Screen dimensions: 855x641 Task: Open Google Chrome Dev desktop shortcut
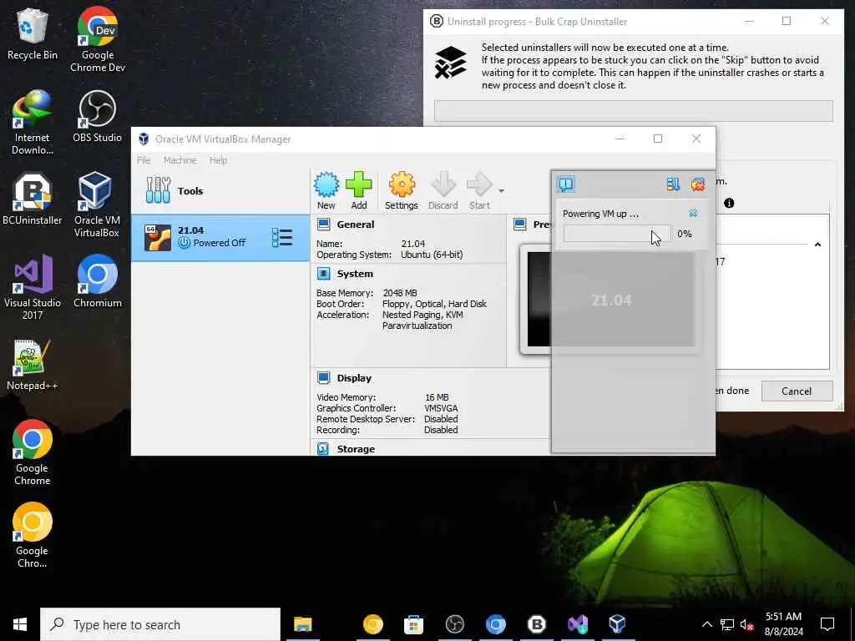point(98,40)
